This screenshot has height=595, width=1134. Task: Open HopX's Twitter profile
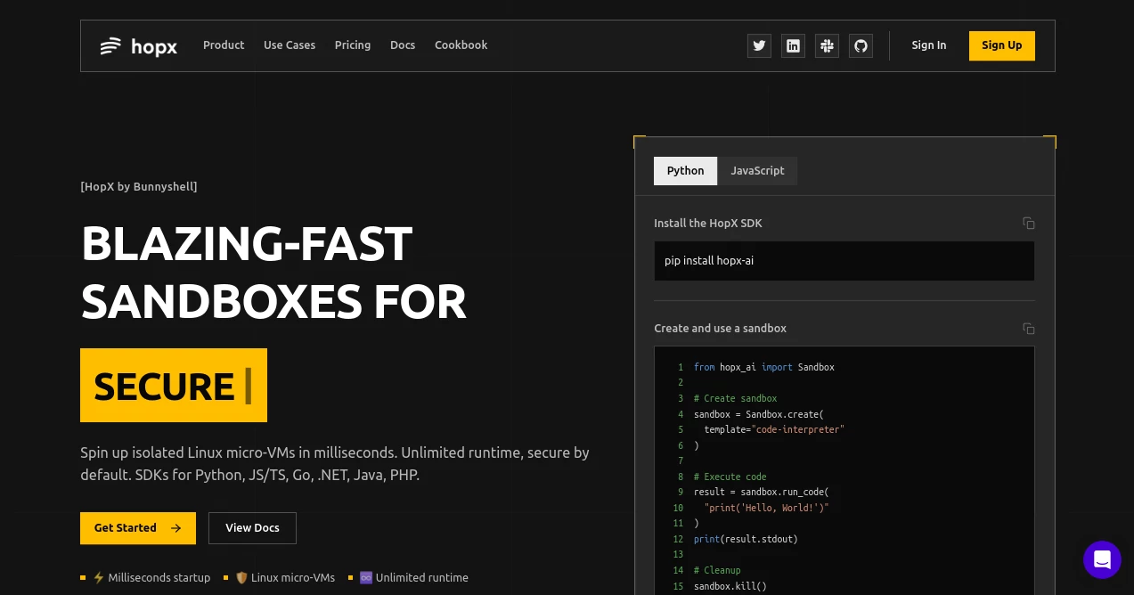click(759, 45)
